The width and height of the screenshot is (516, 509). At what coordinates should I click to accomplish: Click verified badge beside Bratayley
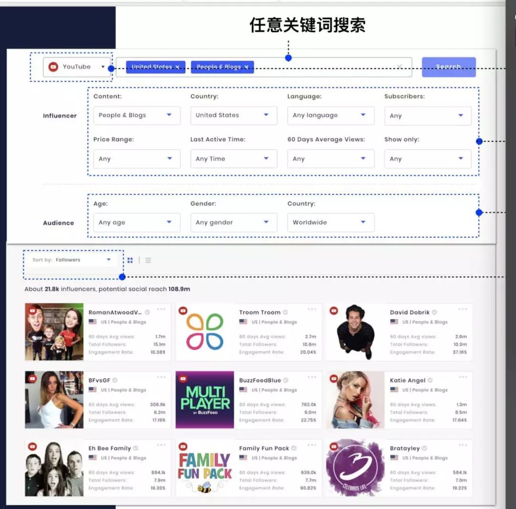(425, 448)
